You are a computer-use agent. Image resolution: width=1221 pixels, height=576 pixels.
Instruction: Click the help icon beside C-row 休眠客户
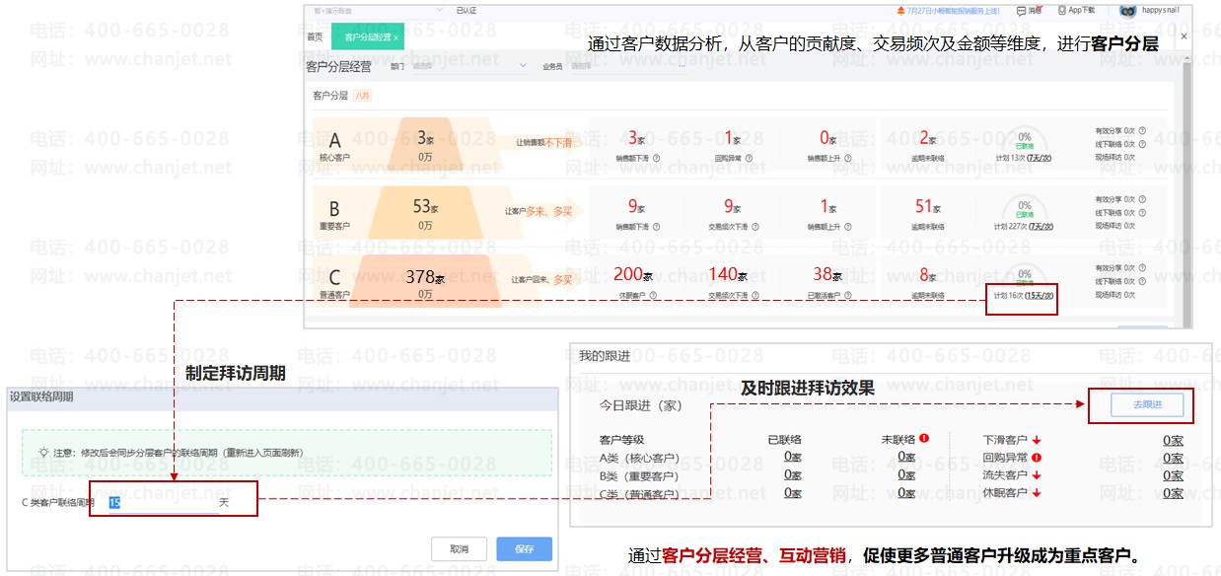pos(652,294)
